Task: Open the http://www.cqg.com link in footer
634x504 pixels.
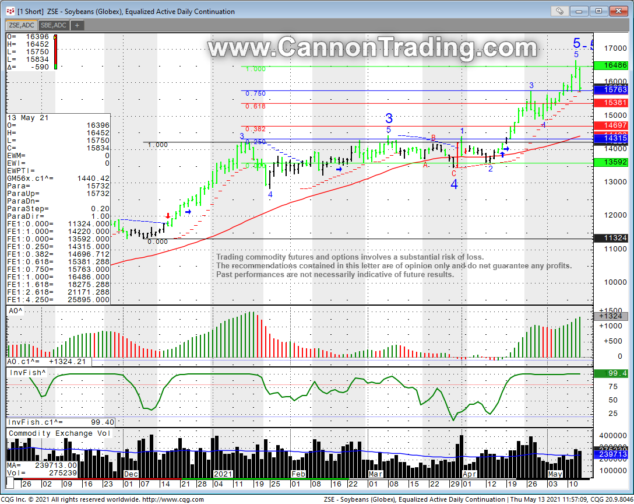Action: point(173,499)
